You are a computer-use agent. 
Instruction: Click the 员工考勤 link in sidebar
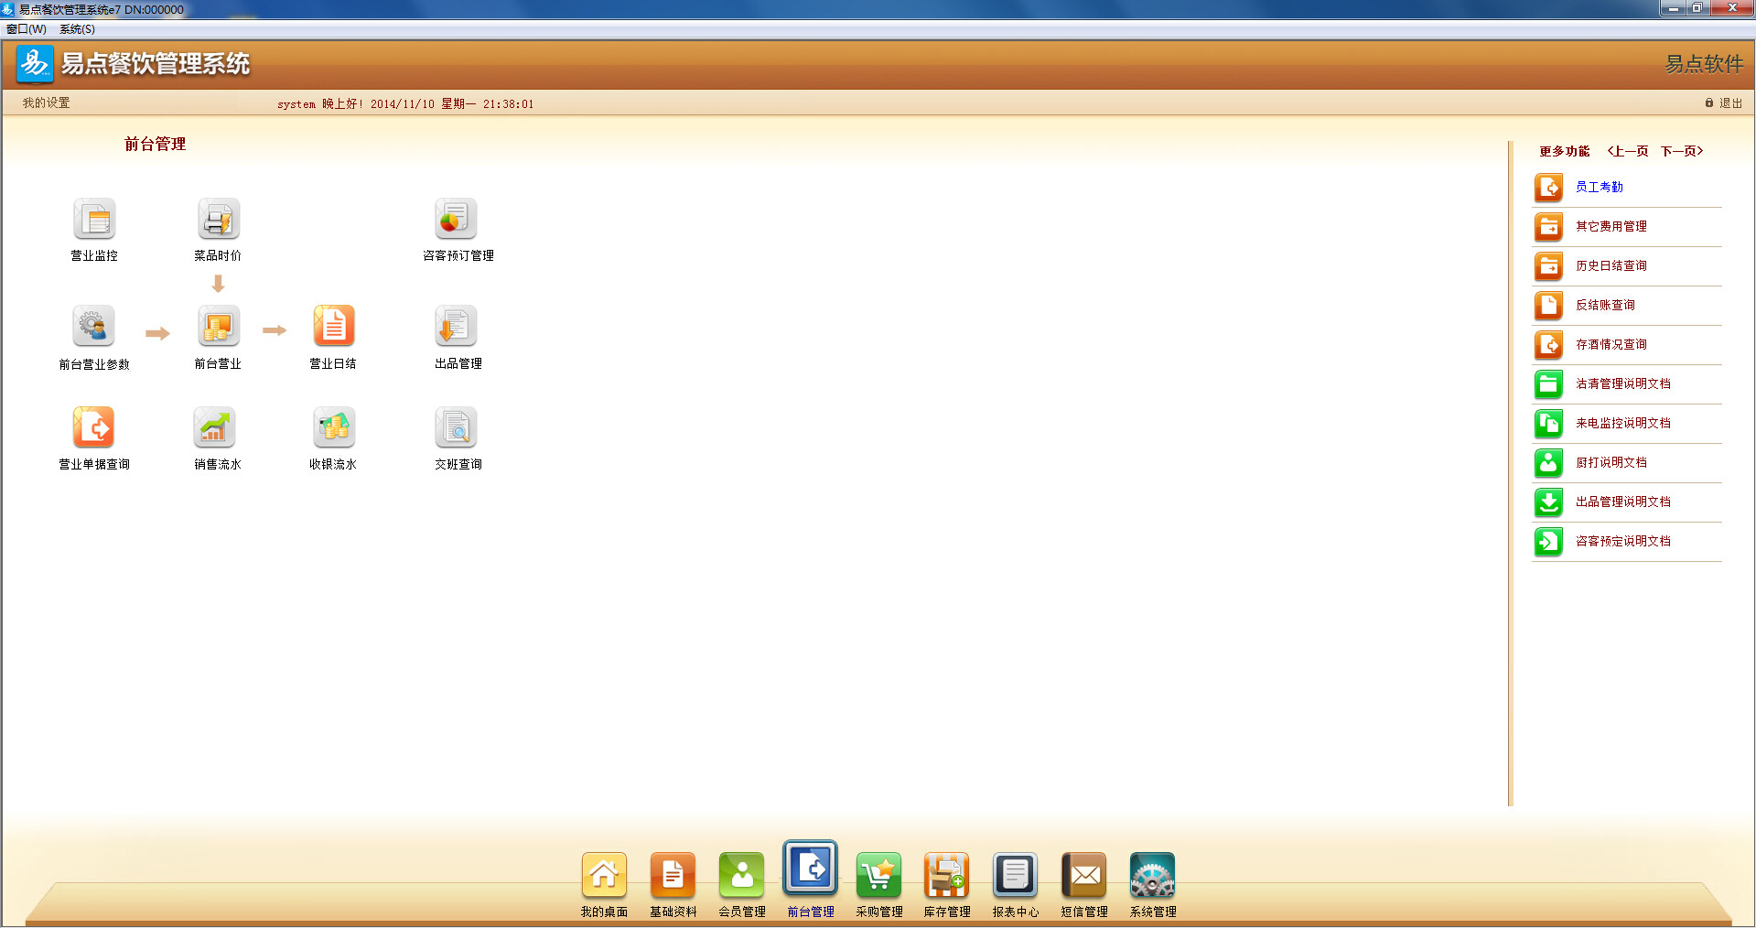pyautogui.click(x=1599, y=187)
